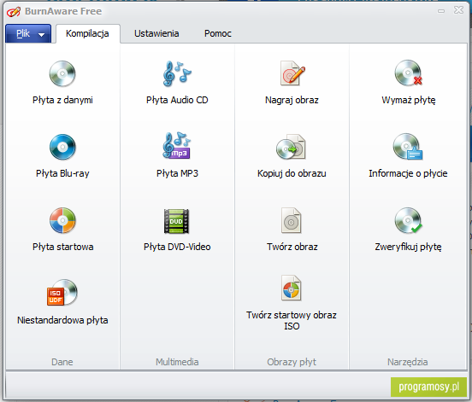Viewport: 472px width, 402px height.
Task: Start the Płyta Audio CD music notes icon
Action: (x=177, y=73)
